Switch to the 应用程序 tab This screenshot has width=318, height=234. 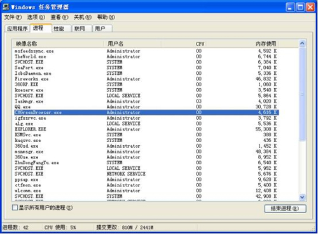point(17,29)
